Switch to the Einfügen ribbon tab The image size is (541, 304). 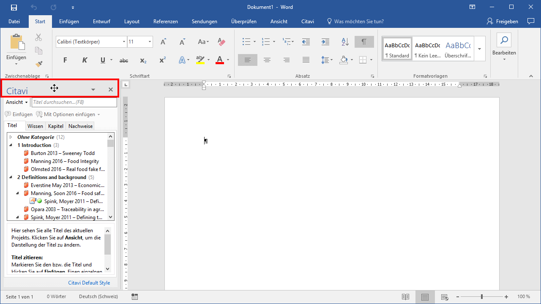(x=69, y=22)
